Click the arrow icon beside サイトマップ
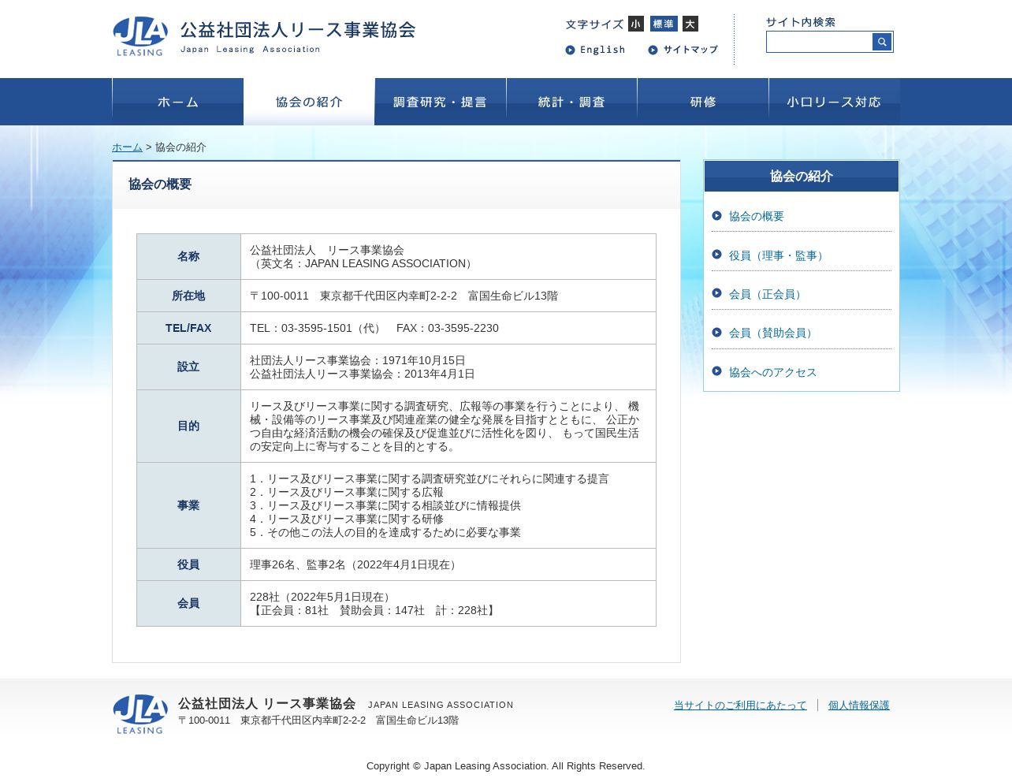Image resolution: width=1012 pixels, height=782 pixels. (x=653, y=50)
